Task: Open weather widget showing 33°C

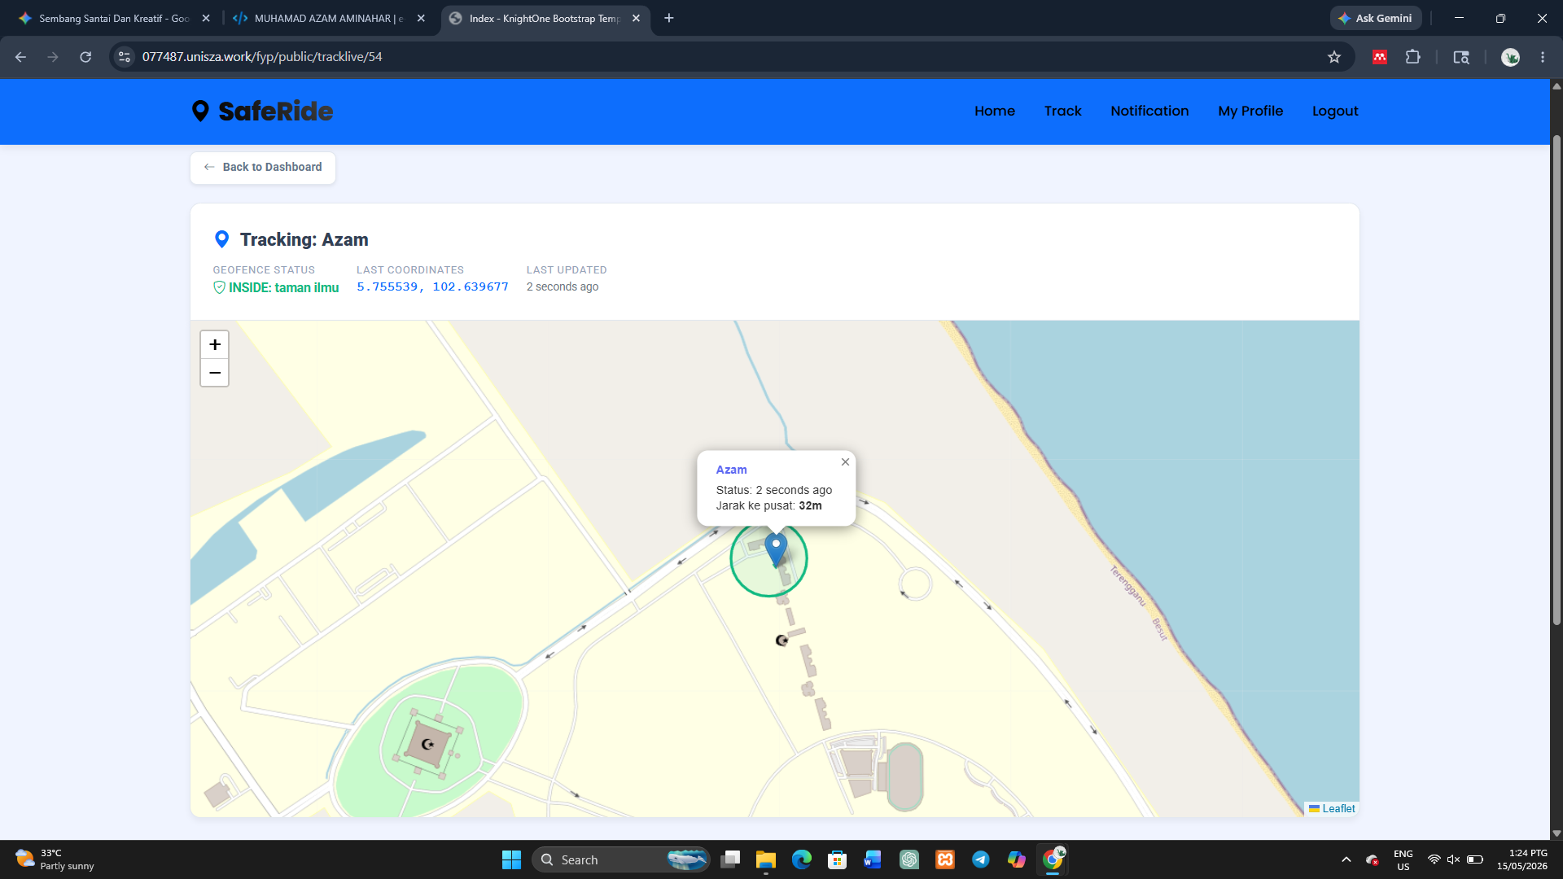Action: coord(55,859)
